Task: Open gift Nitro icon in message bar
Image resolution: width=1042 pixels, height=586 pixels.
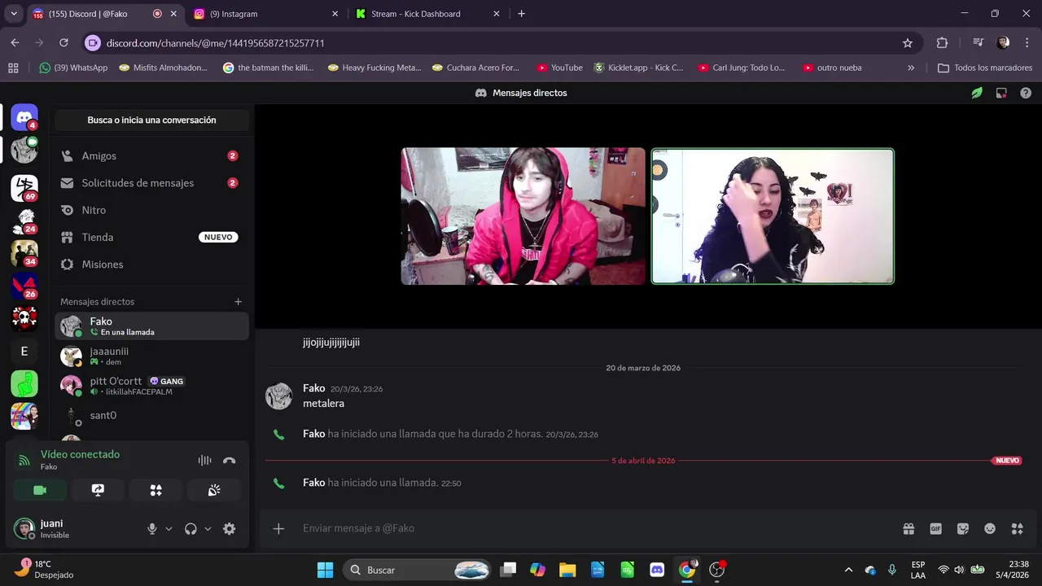Action: 908,528
